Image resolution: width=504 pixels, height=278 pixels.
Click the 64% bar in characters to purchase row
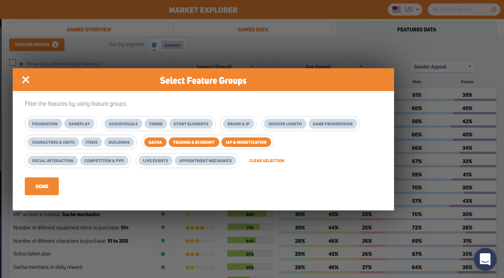coord(250,241)
